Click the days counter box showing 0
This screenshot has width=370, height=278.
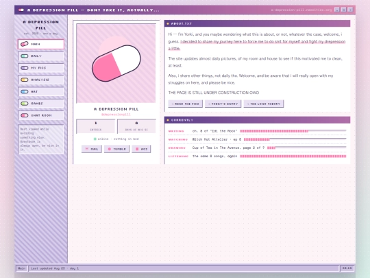coord(136,126)
